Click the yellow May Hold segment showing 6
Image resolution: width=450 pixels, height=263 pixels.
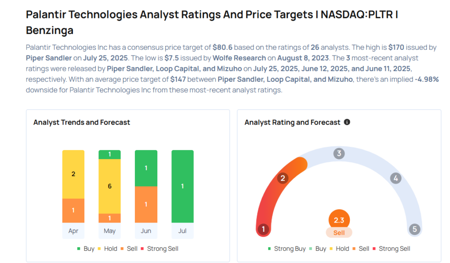click(x=109, y=186)
